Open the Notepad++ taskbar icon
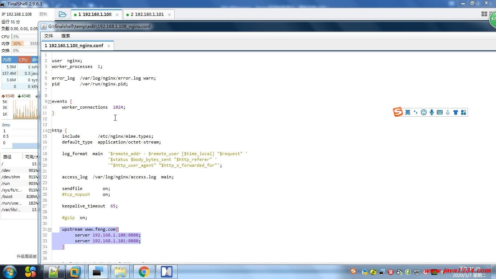 tap(54, 272)
